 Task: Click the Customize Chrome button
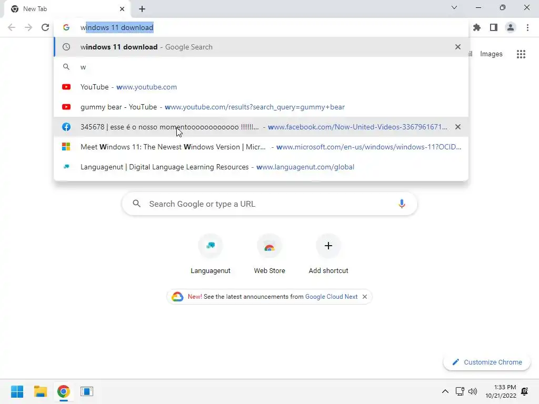pyautogui.click(x=487, y=362)
